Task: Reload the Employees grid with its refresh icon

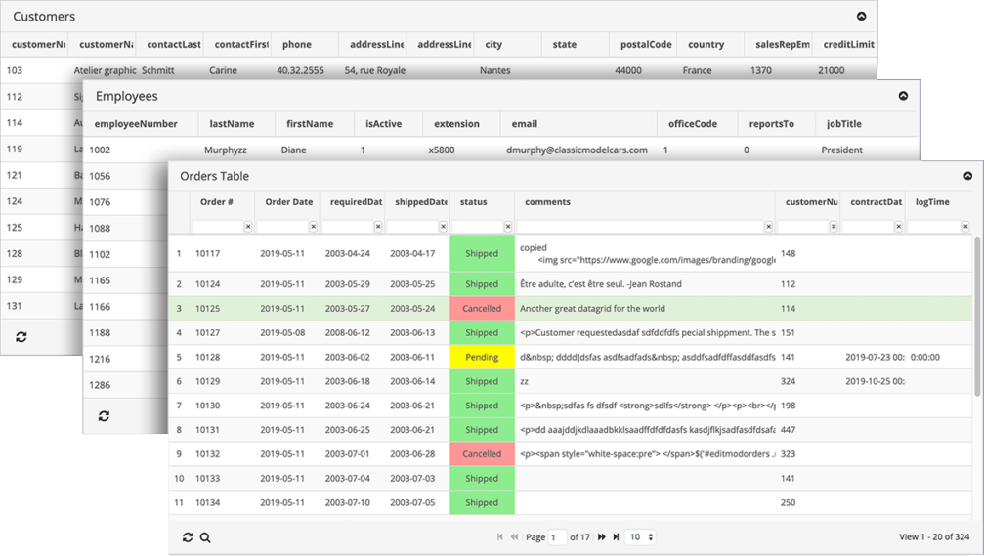Action: (x=105, y=416)
